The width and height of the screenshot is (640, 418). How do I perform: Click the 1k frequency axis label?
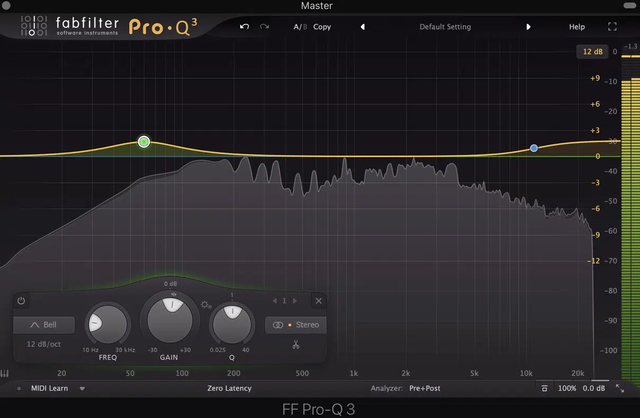pos(354,373)
